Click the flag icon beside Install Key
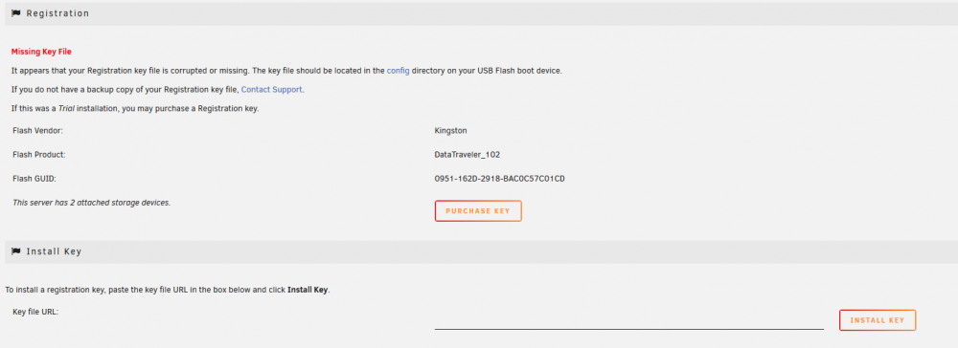 tap(16, 251)
